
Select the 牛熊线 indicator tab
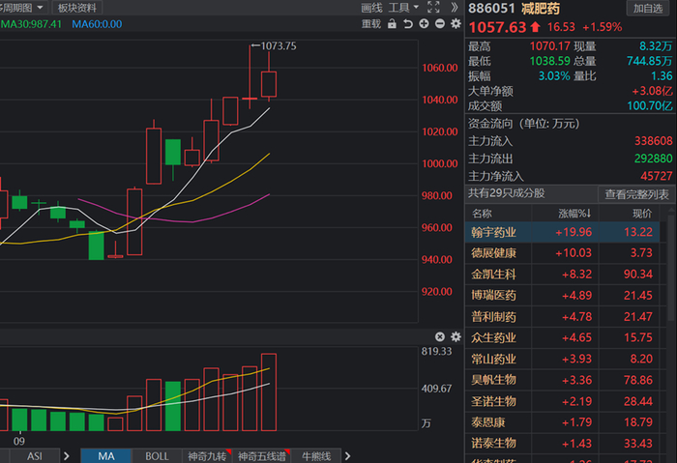tap(316, 456)
